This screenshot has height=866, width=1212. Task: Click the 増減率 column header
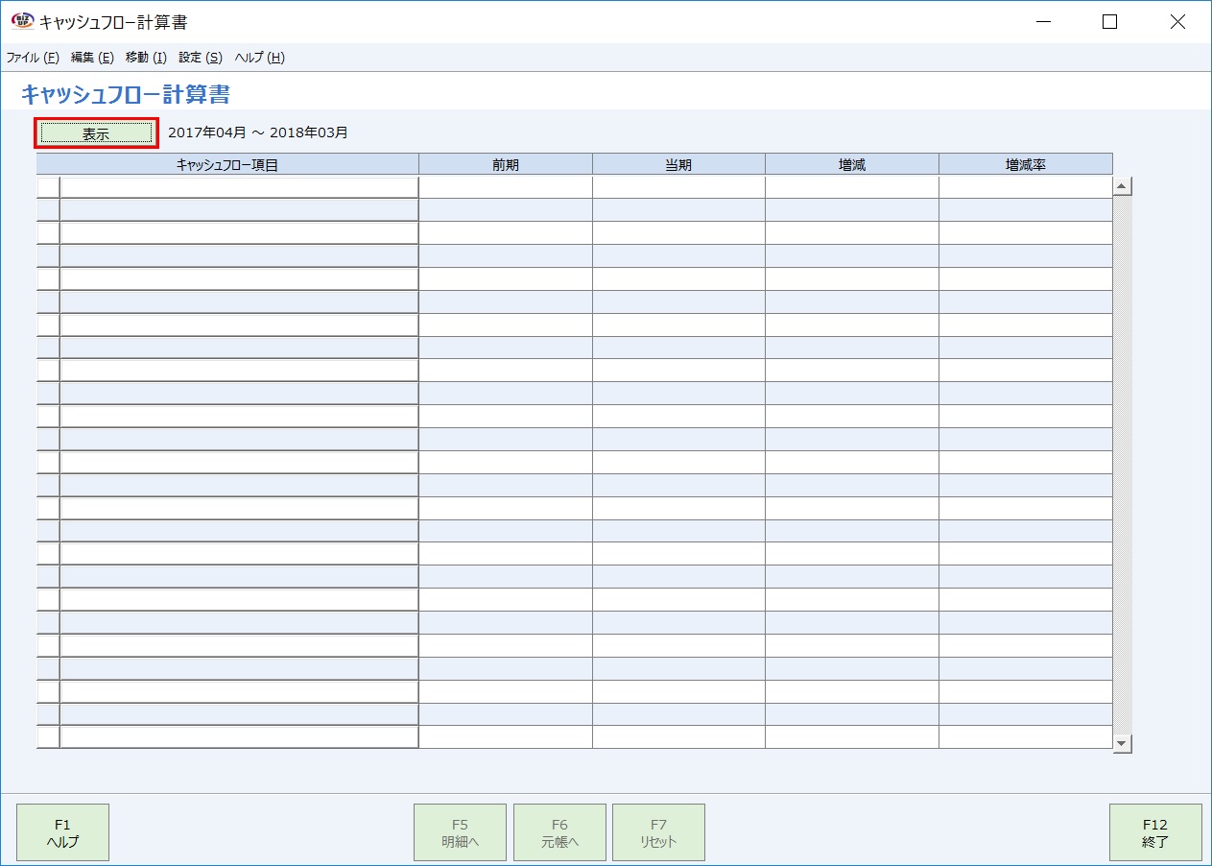click(x=1025, y=165)
